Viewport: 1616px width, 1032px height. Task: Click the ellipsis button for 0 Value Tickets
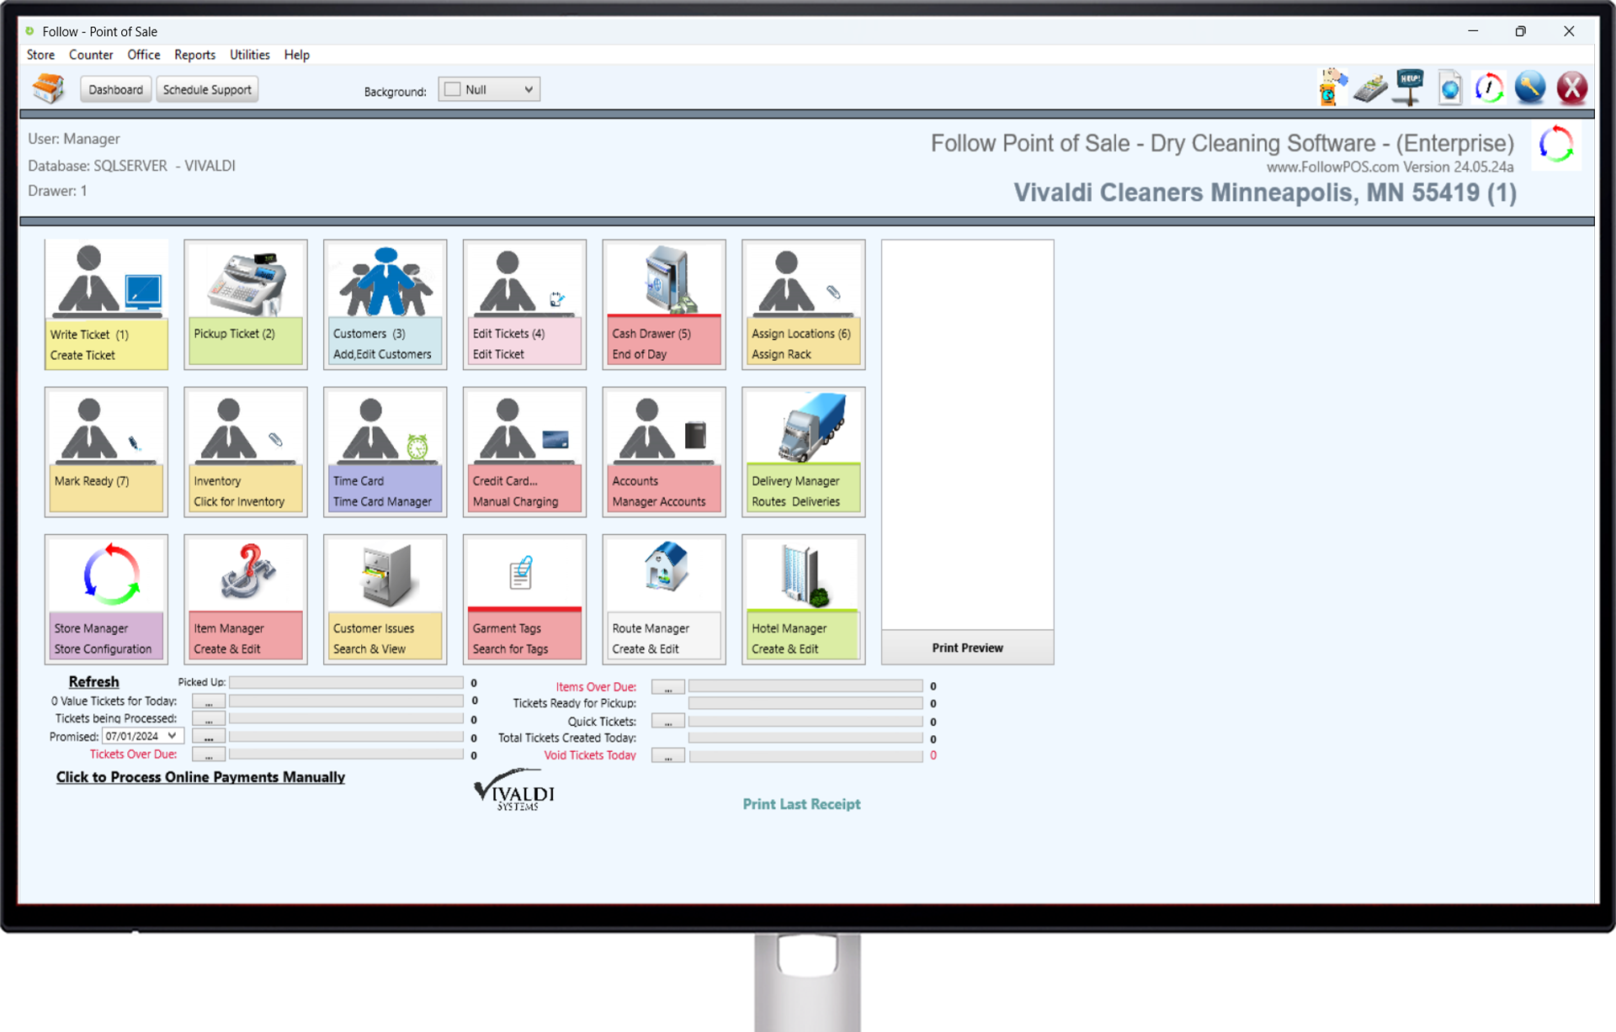click(x=209, y=701)
